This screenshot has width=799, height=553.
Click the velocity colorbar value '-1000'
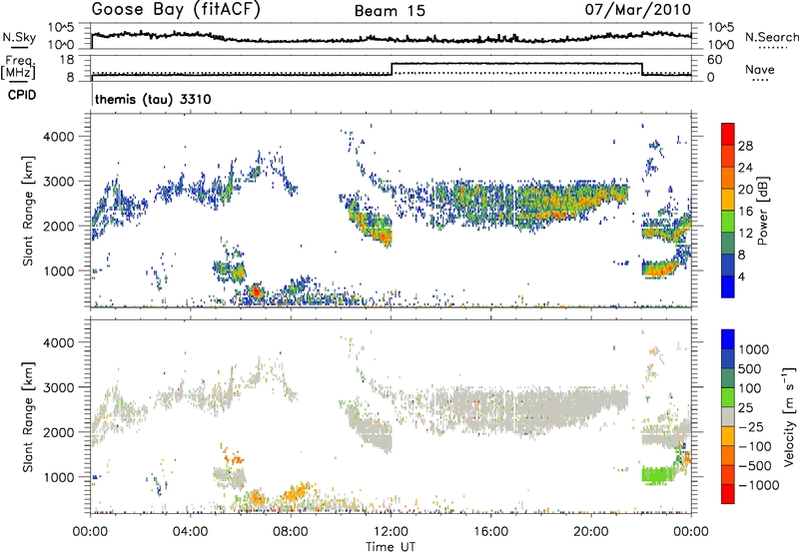tap(759, 485)
